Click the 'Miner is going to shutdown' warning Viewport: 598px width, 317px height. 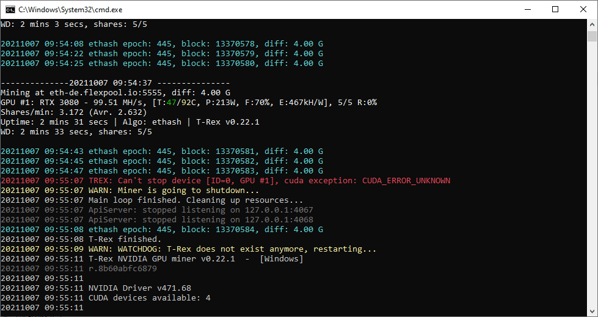(130, 191)
